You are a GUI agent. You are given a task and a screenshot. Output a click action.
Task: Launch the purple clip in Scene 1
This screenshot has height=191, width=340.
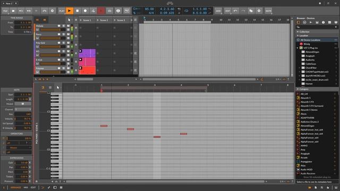click(80, 51)
